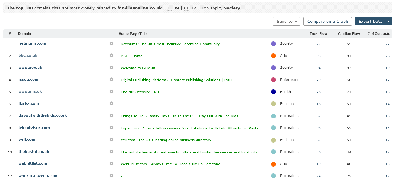Open www.gov.uk domain link

click(x=30, y=67)
